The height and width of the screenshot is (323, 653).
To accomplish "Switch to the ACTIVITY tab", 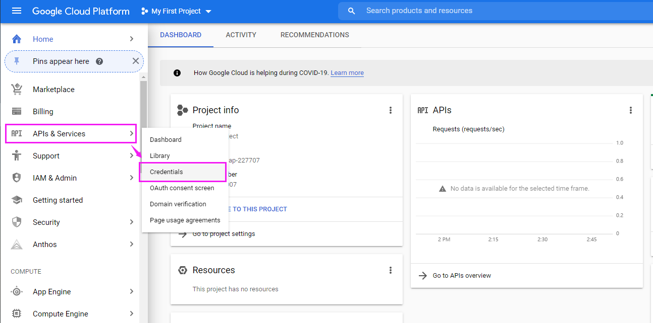I will coord(241,35).
